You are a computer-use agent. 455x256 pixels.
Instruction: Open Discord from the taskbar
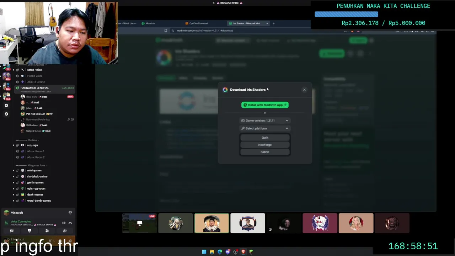227,252
